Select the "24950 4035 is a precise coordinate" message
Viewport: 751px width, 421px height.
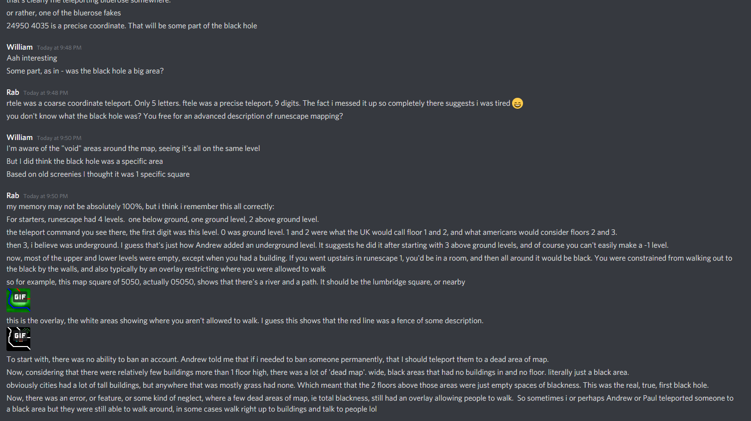(132, 26)
